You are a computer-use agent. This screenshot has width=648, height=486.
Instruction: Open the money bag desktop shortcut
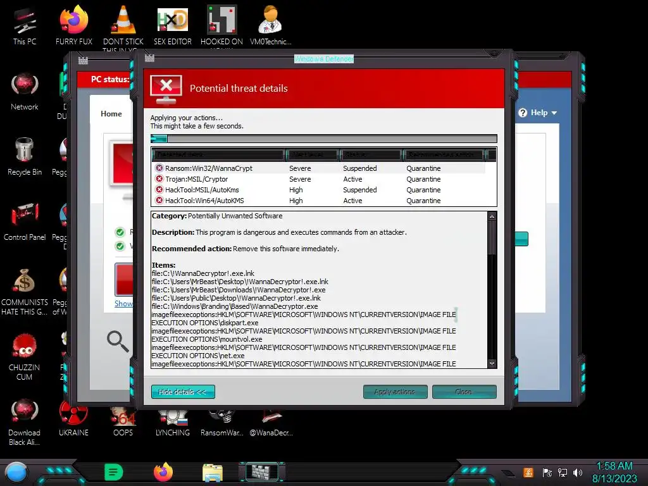pyautogui.click(x=25, y=292)
